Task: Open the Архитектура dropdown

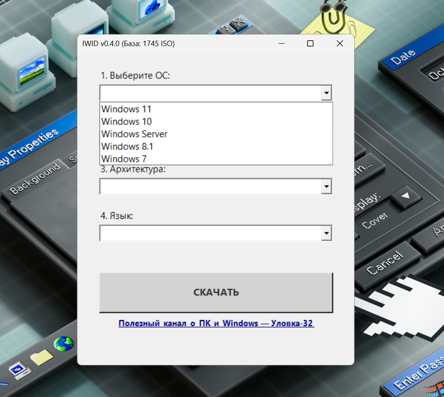Action: tap(327, 186)
